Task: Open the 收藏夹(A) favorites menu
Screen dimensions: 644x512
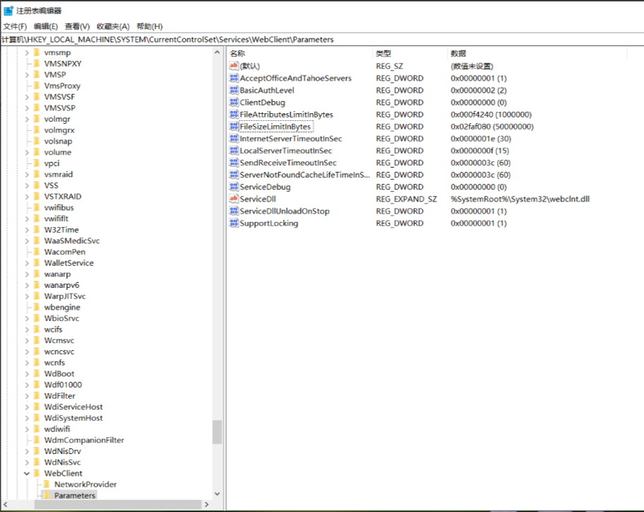Action: [113, 26]
